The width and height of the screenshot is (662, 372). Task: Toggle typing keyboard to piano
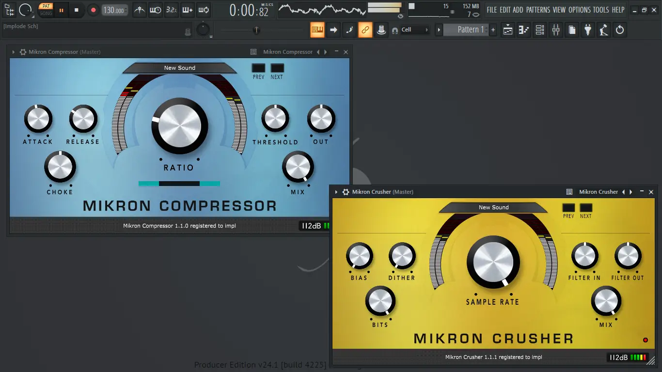pyautogui.click(x=317, y=30)
